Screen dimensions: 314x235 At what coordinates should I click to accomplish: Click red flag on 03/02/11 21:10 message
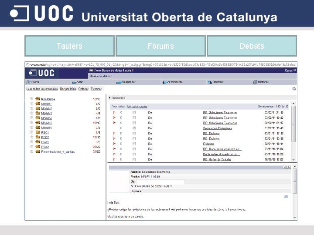point(114,112)
